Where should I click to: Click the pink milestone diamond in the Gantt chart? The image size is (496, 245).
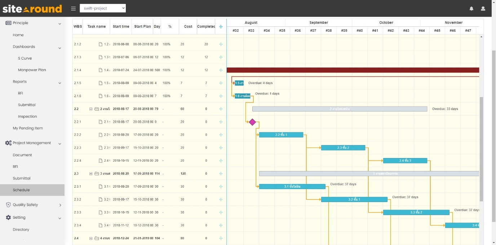point(252,122)
